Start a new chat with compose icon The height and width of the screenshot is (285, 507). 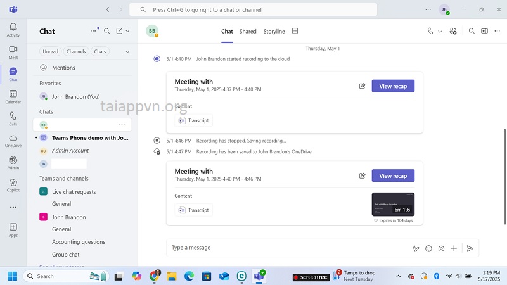click(119, 31)
